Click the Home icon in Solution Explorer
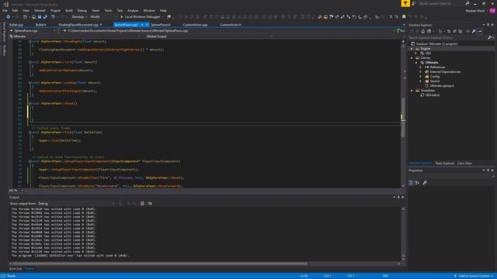 [x=422, y=31]
